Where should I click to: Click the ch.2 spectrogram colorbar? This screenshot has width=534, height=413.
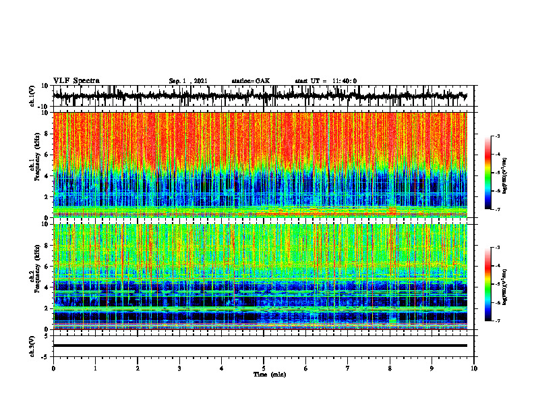487,284
